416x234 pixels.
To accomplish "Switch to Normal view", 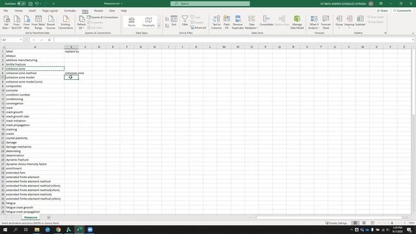I will click(355, 223).
